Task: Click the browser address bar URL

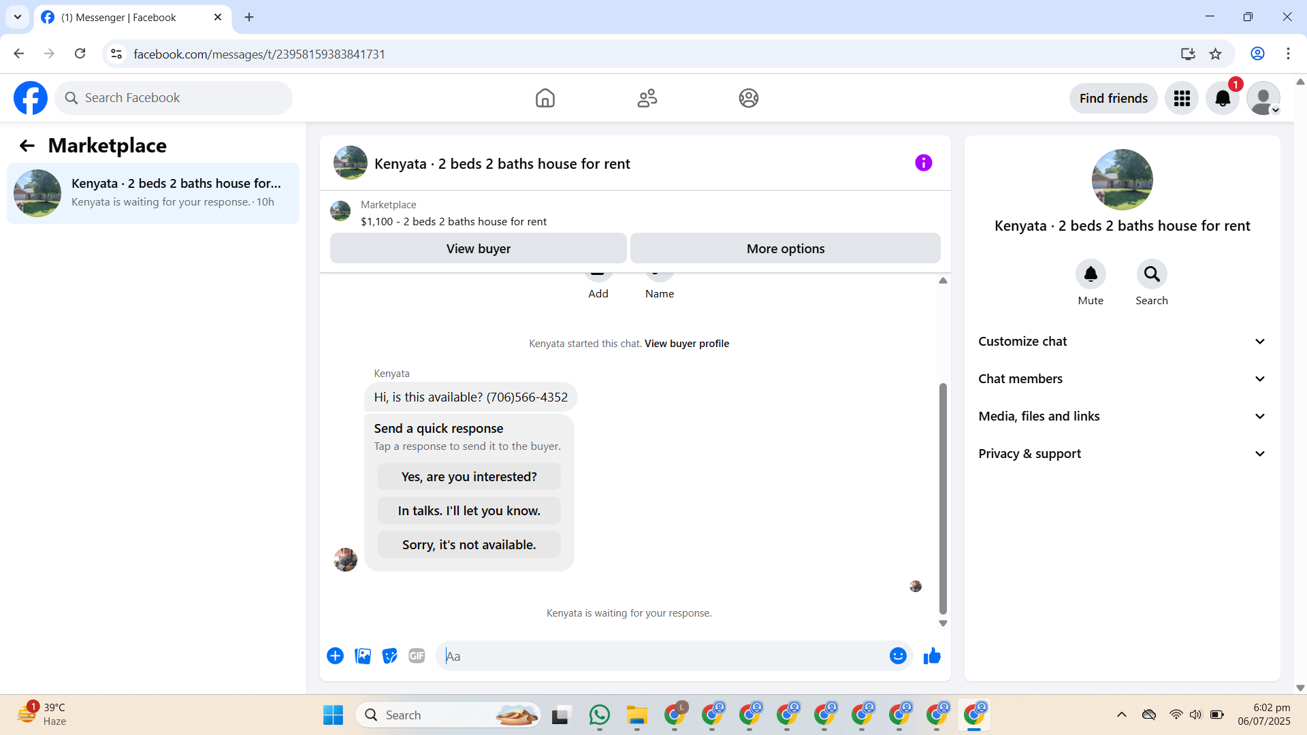Action: click(x=259, y=54)
